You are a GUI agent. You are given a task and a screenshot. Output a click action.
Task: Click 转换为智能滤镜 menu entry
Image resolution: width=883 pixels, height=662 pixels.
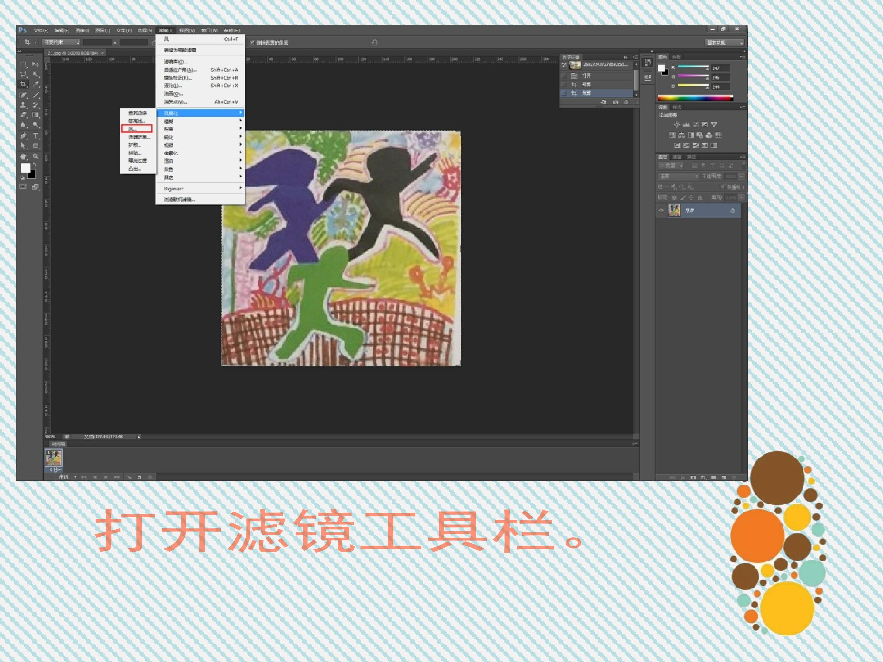pyautogui.click(x=180, y=50)
